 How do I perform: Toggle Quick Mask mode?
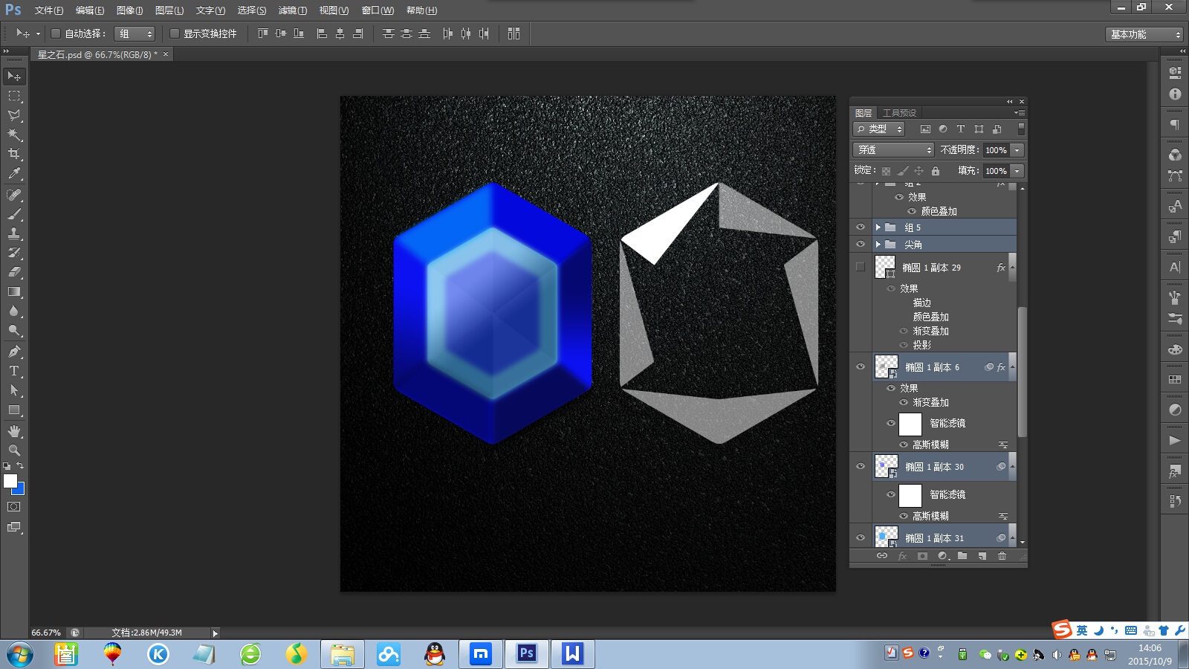[x=14, y=507]
